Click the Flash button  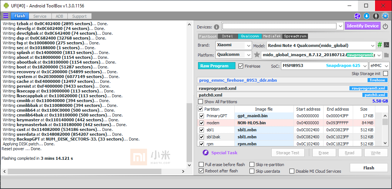point(369,168)
